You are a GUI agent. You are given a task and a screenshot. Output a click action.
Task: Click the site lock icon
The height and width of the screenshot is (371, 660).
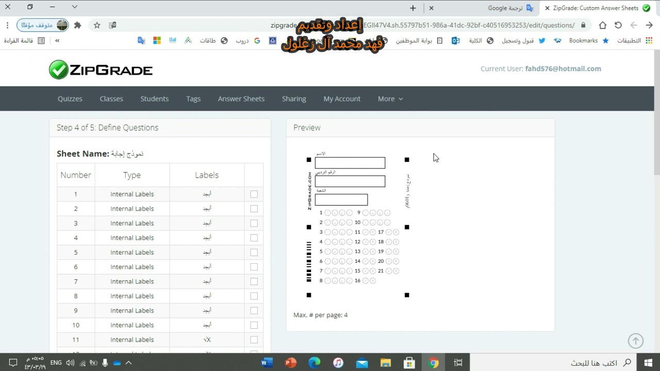pyautogui.click(x=583, y=25)
